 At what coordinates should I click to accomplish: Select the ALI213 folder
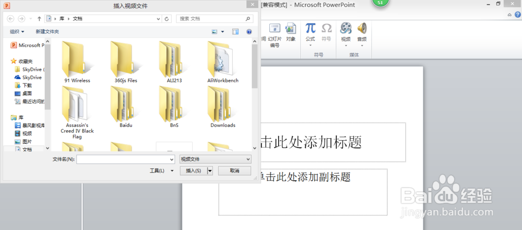point(174,62)
